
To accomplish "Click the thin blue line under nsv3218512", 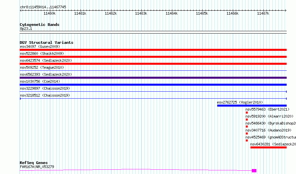I will pos(153,99).
